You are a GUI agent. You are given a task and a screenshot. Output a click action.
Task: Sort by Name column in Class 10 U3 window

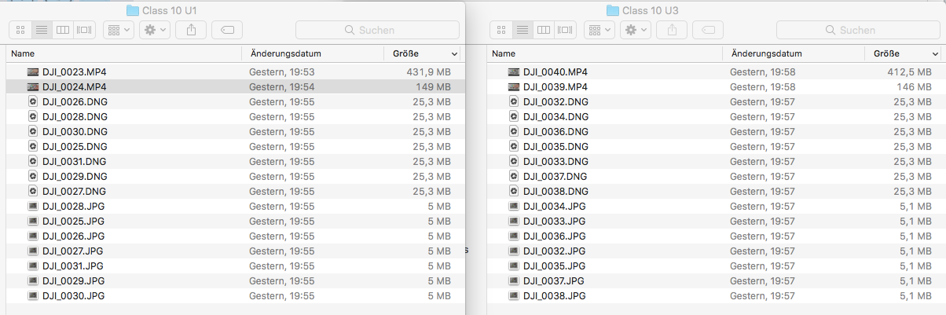pos(604,53)
